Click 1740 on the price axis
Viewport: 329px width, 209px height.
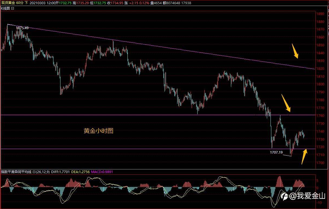[x=321, y=132]
